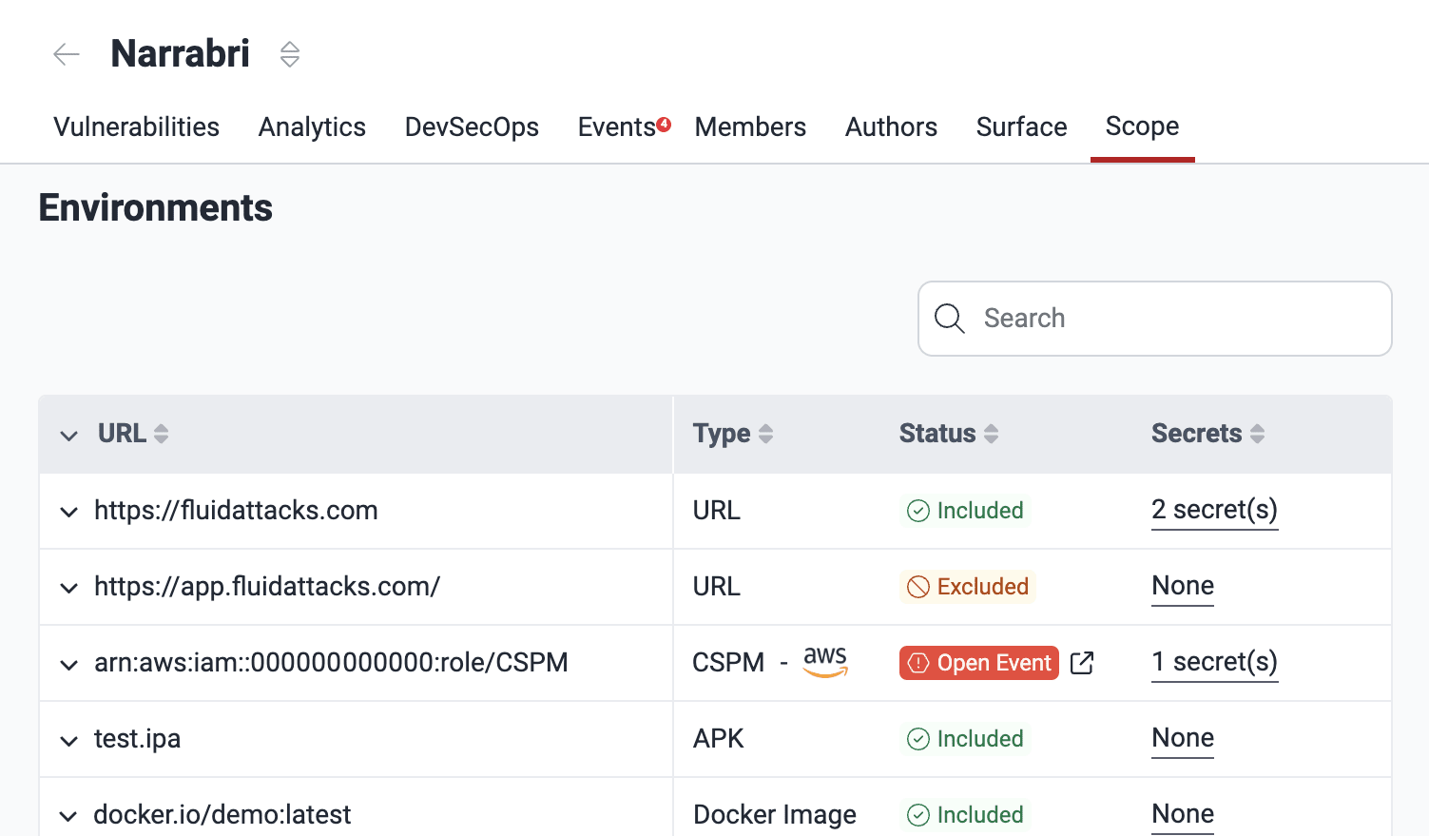The width and height of the screenshot is (1429, 836).
Task: Click the Excluded prohibition icon
Action: (x=918, y=587)
